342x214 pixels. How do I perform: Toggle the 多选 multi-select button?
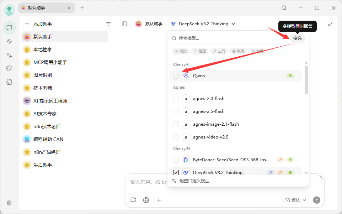pos(297,38)
